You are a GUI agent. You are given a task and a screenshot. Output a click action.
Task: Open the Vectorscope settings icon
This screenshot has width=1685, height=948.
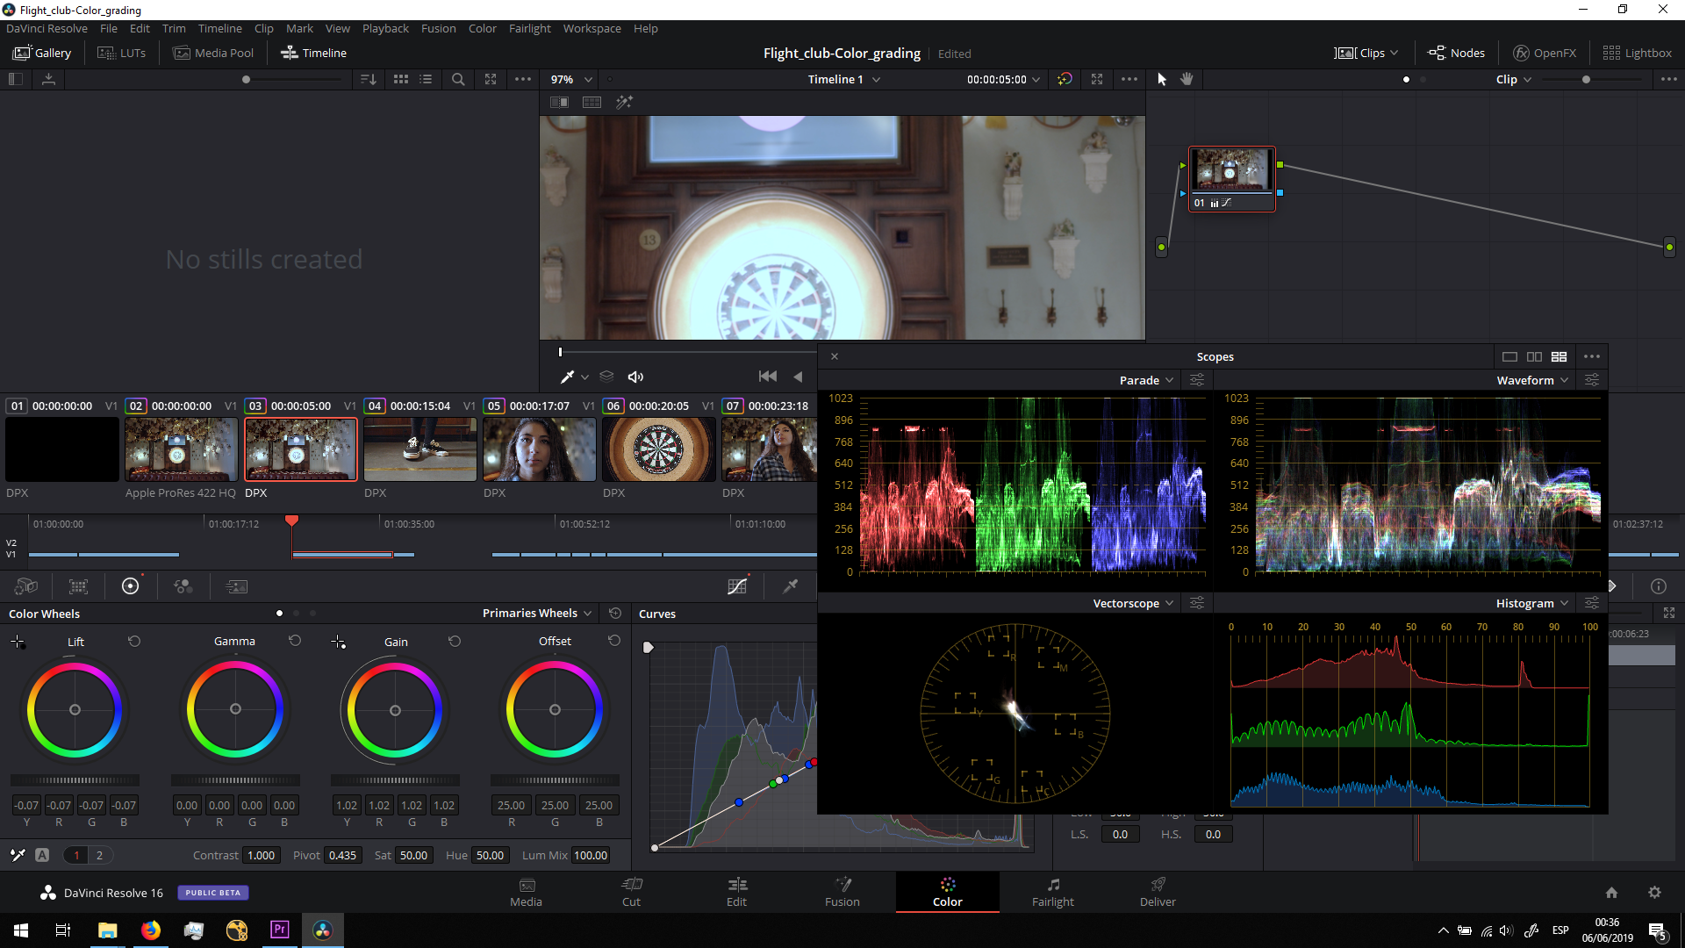tap(1197, 603)
